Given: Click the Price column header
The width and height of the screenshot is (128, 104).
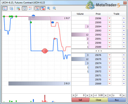Looking at the screenshot, I should point(98,14).
